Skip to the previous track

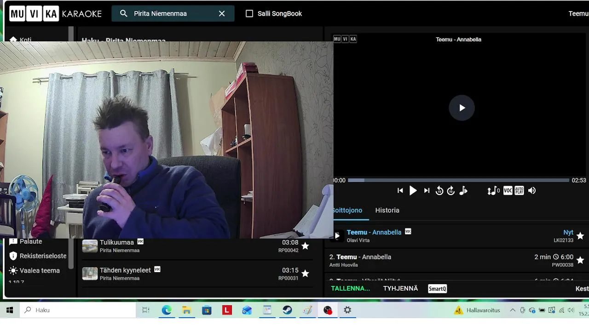point(400,191)
